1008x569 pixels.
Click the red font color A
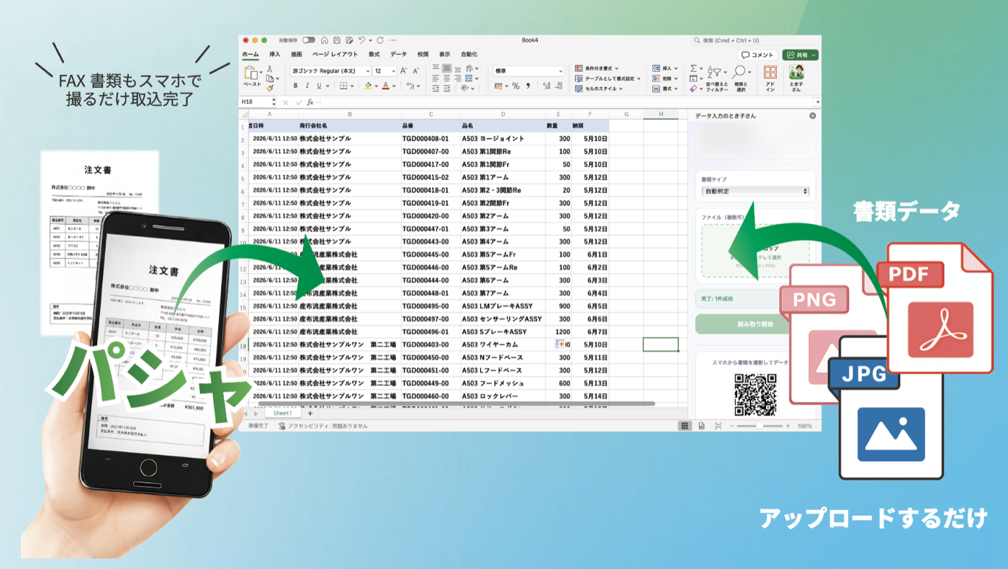(385, 86)
